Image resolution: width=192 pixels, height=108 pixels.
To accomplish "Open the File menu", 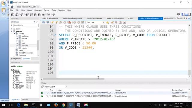I will click(12, 10).
